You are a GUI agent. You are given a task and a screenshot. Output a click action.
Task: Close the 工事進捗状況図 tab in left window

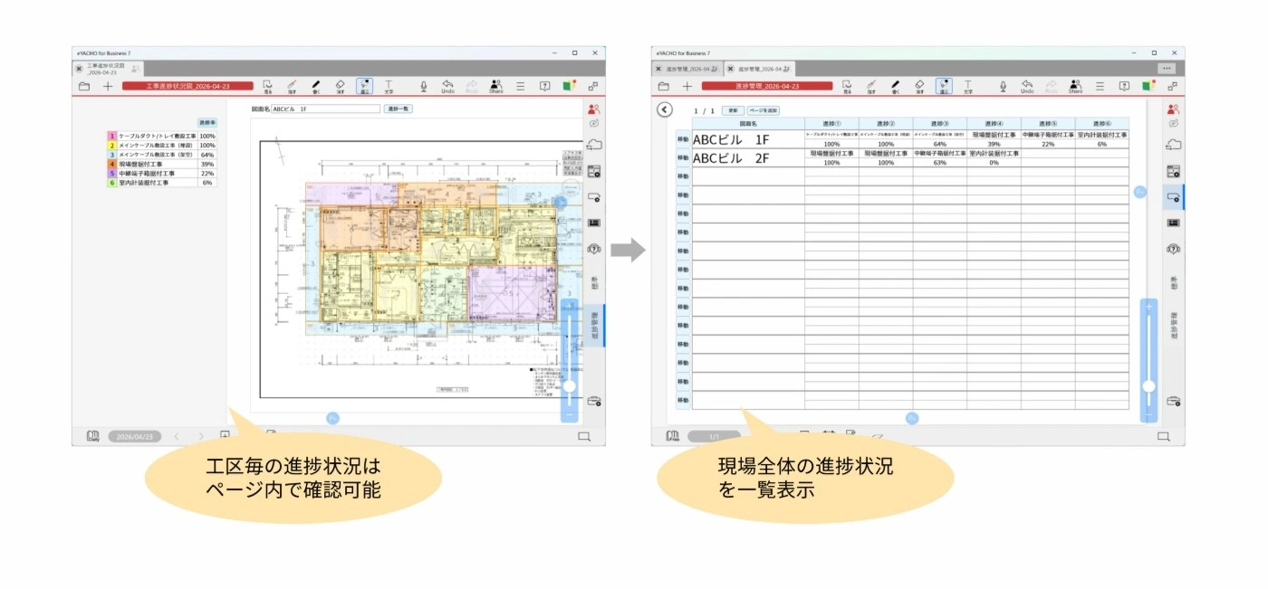click(x=79, y=68)
